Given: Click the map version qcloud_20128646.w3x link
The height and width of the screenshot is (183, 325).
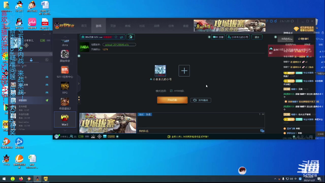Looking at the screenshot, I should [119, 45].
